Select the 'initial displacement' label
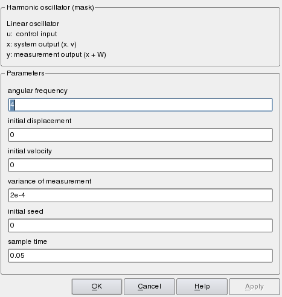This screenshot has height=297, width=282. (x=40, y=121)
